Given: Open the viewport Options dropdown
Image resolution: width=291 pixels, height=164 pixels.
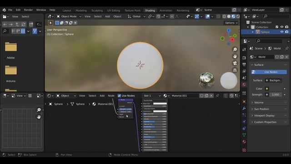Looking at the screenshot, I should pyautogui.click(x=231, y=23).
